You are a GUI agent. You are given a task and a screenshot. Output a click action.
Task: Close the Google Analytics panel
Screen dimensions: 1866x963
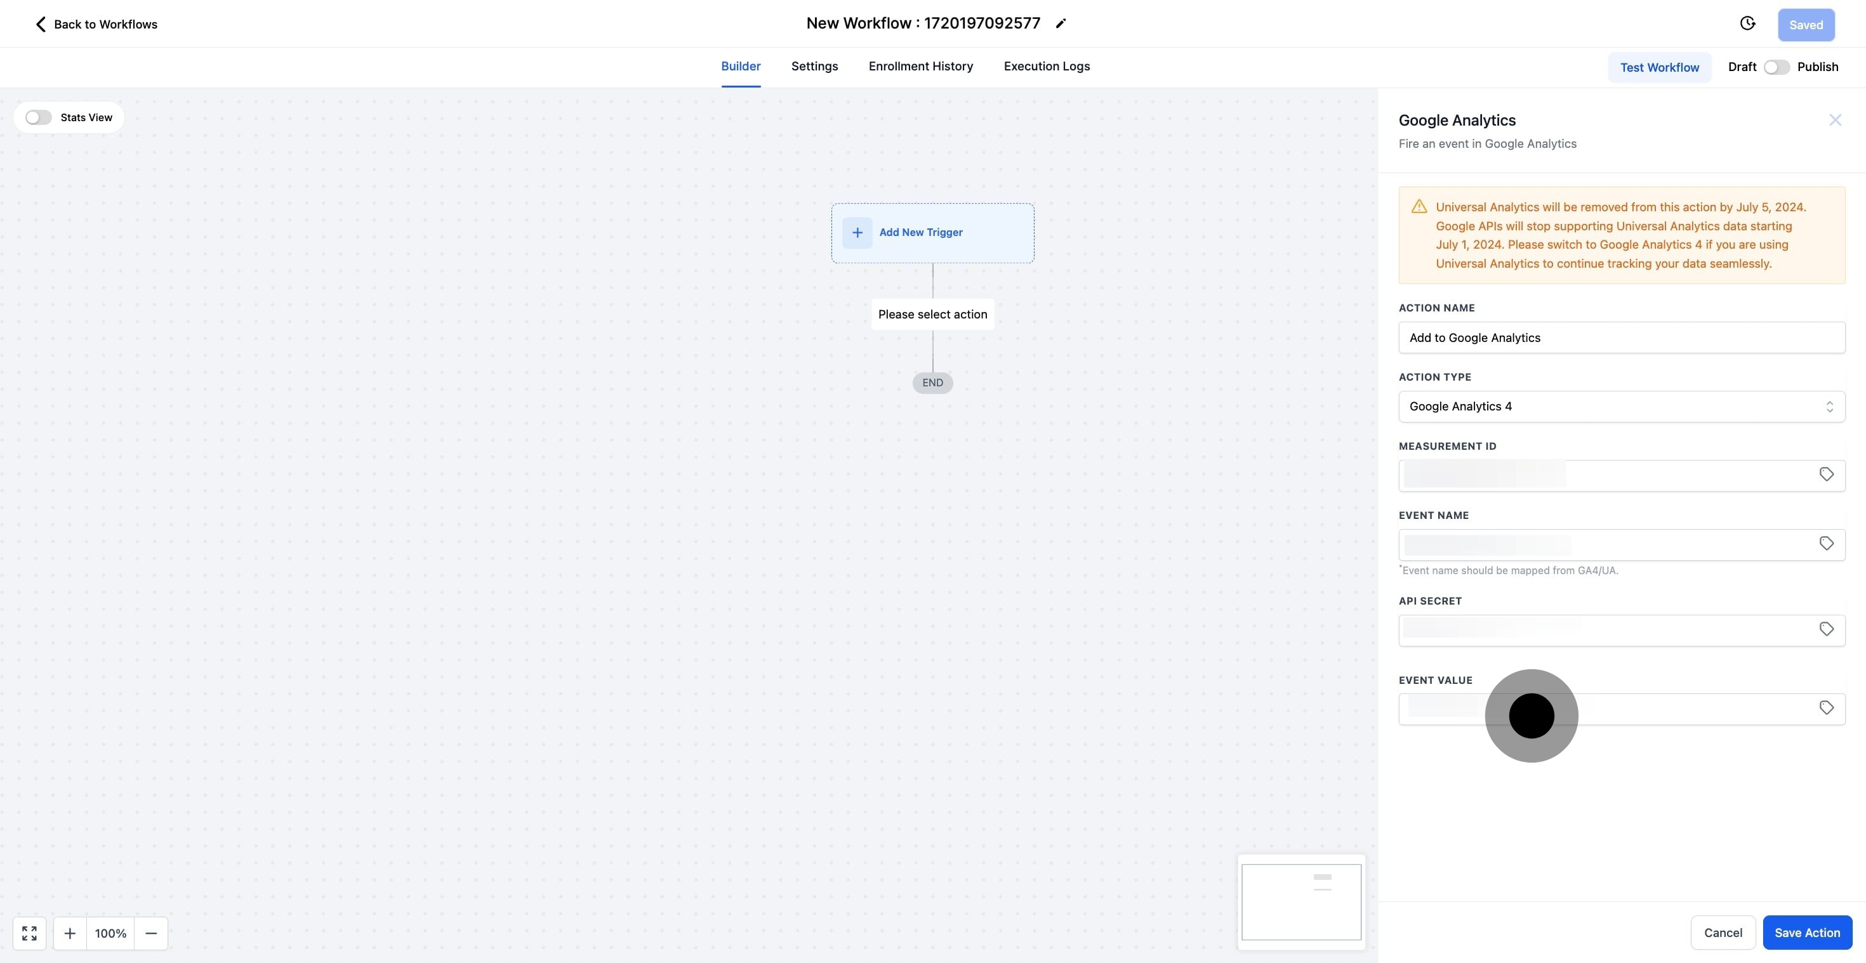pos(1835,120)
